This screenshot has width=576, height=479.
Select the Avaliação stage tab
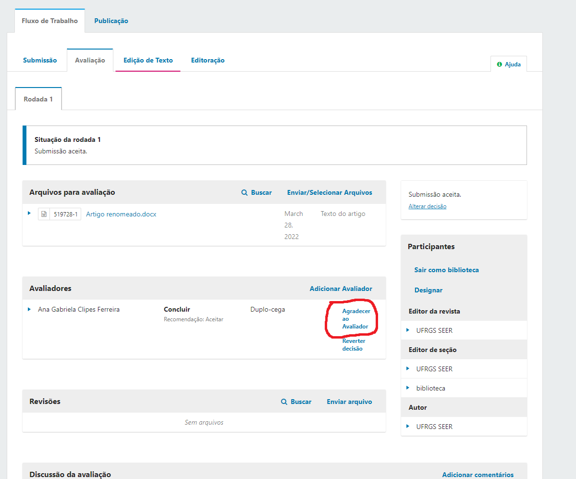point(90,60)
